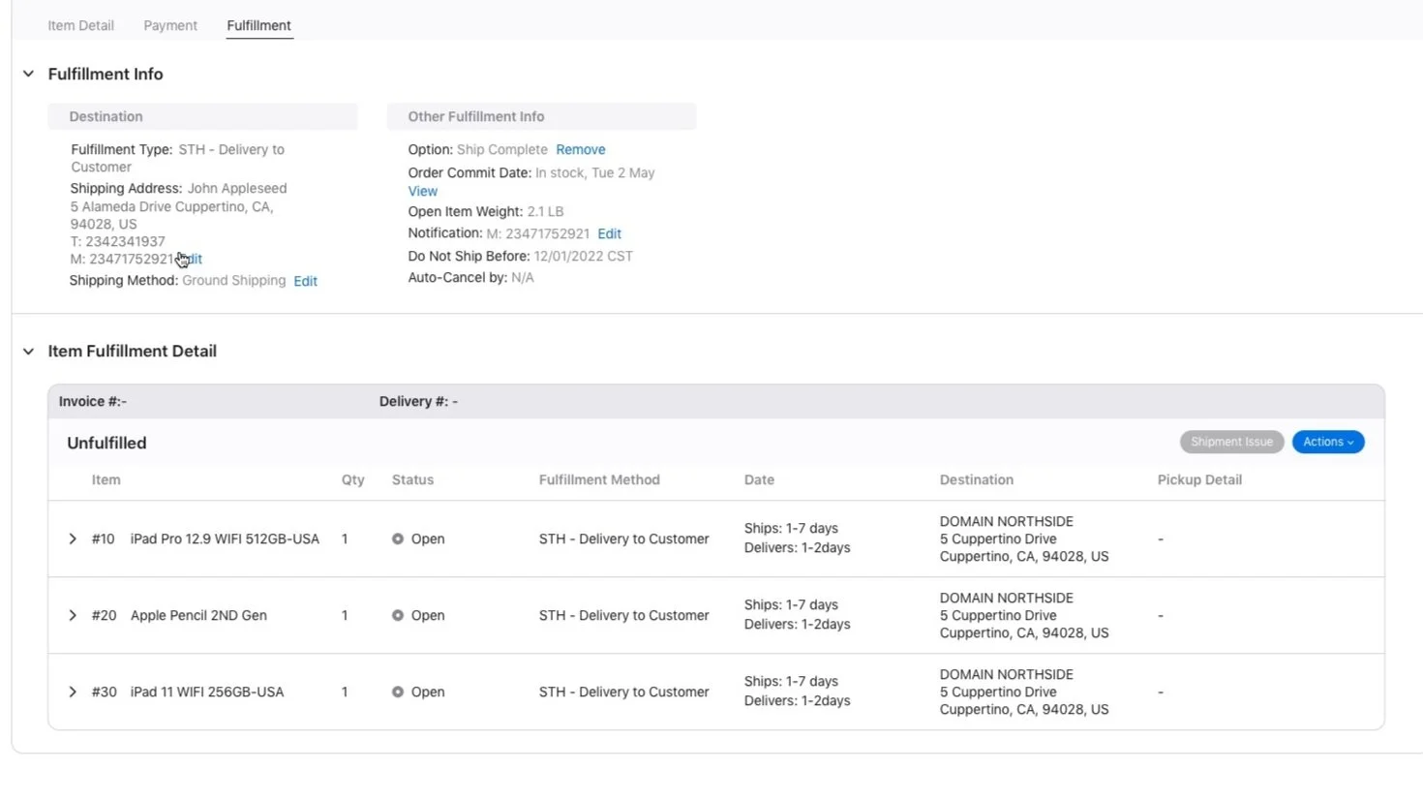This screenshot has width=1423, height=801.
Task: Collapse the Fulfillment Info section
Action: click(28, 74)
